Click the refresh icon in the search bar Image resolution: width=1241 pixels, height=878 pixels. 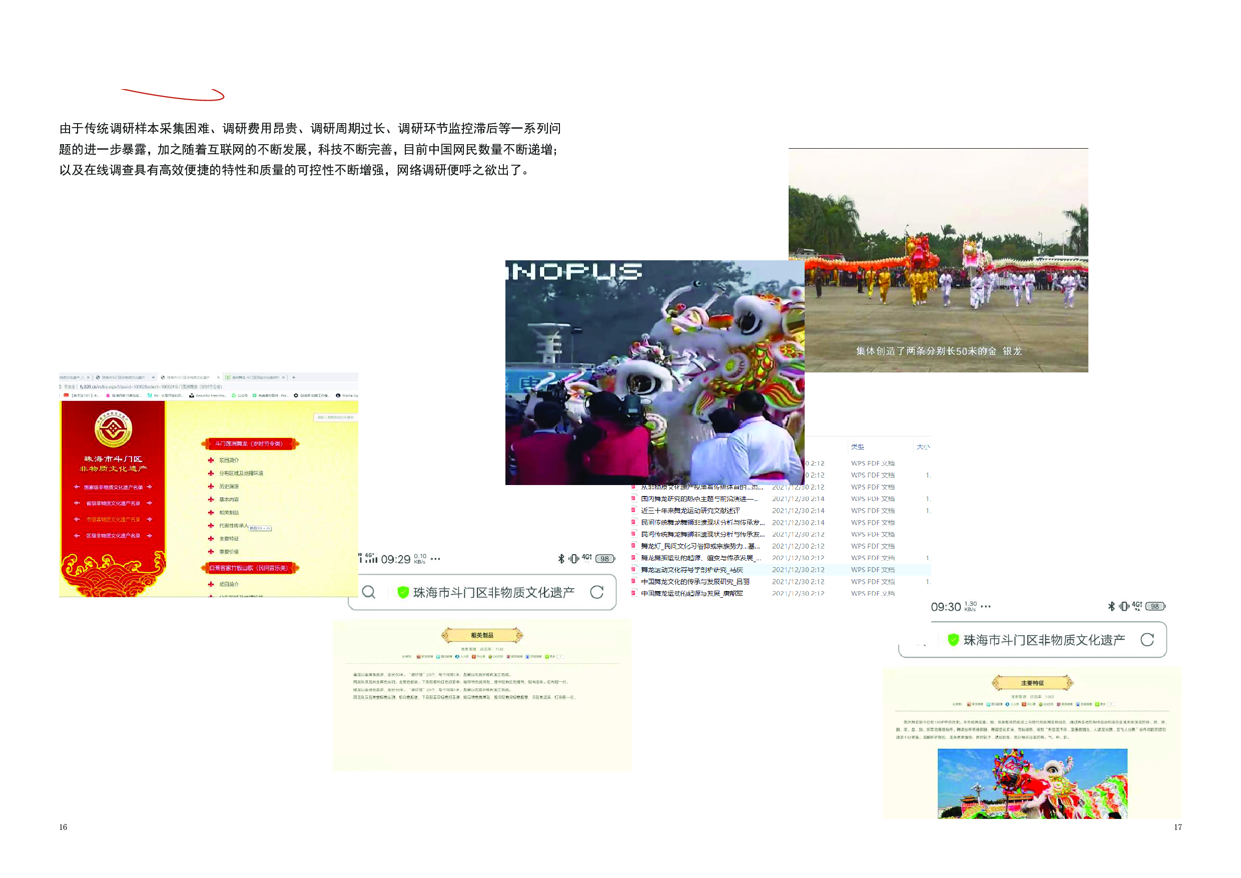tap(596, 592)
